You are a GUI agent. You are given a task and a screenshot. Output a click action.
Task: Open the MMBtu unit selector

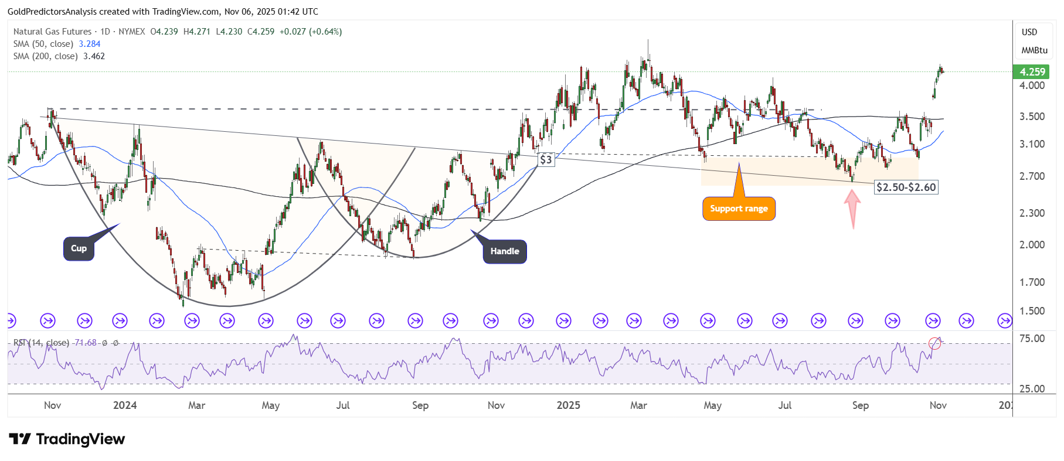[1034, 50]
